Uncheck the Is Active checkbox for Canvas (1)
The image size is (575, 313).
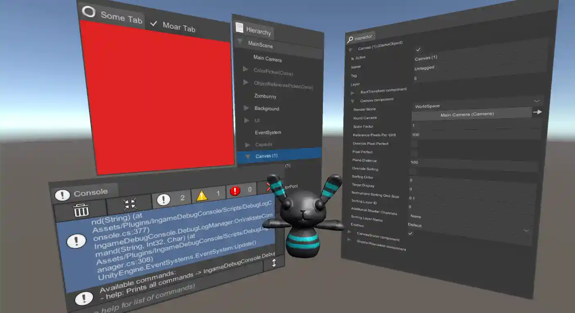pos(418,50)
